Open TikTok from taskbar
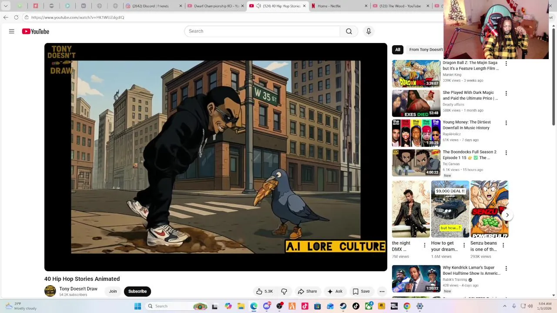557x313 pixels. [x=356, y=306]
